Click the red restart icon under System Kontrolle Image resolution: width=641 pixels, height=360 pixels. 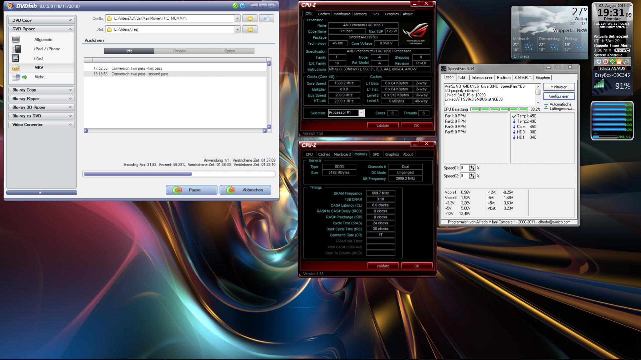pos(605,62)
